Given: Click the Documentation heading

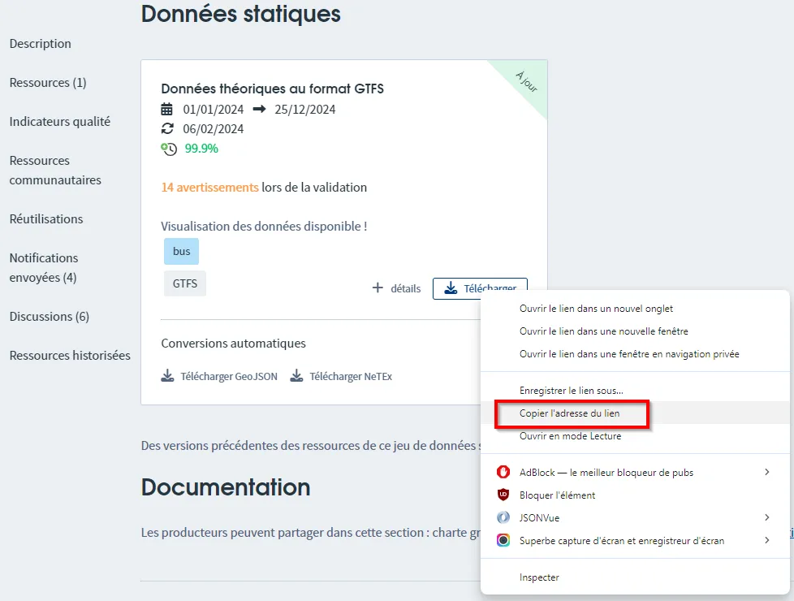Looking at the screenshot, I should click(226, 487).
